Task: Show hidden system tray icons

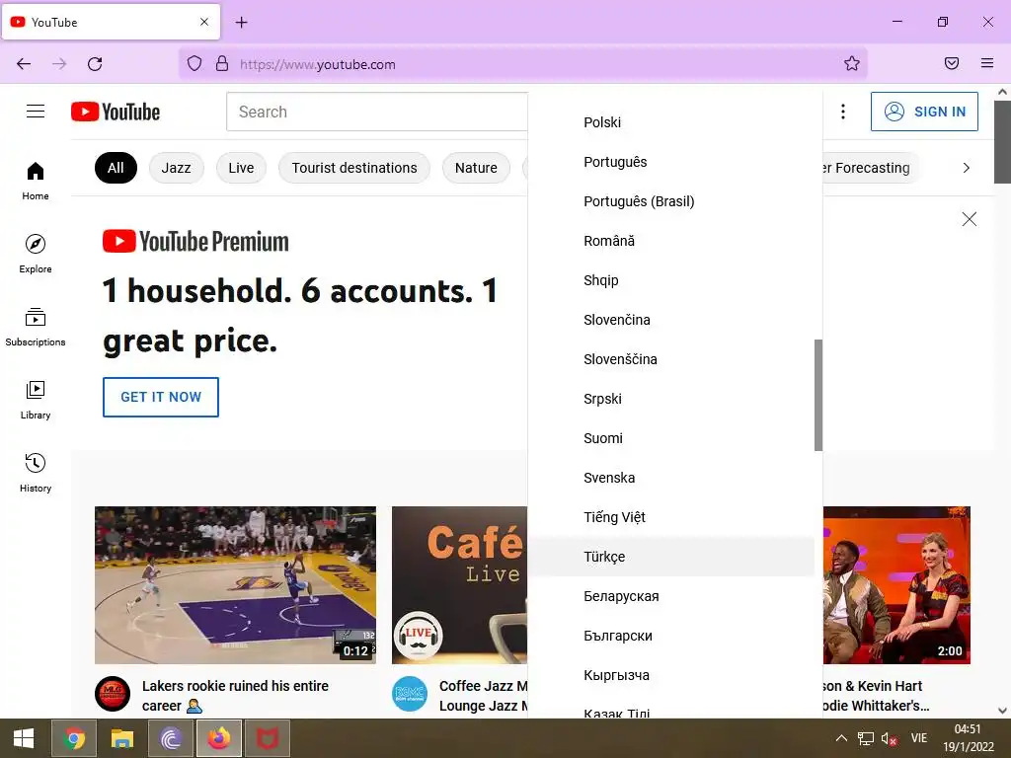Action: point(841,738)
